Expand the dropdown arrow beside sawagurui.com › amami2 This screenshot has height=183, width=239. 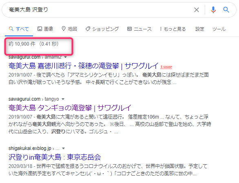coord(66,57)
